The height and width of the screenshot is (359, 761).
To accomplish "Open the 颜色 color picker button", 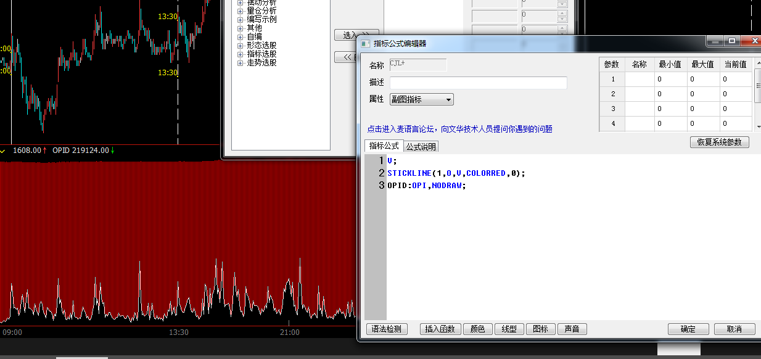I will click(478, 329).
